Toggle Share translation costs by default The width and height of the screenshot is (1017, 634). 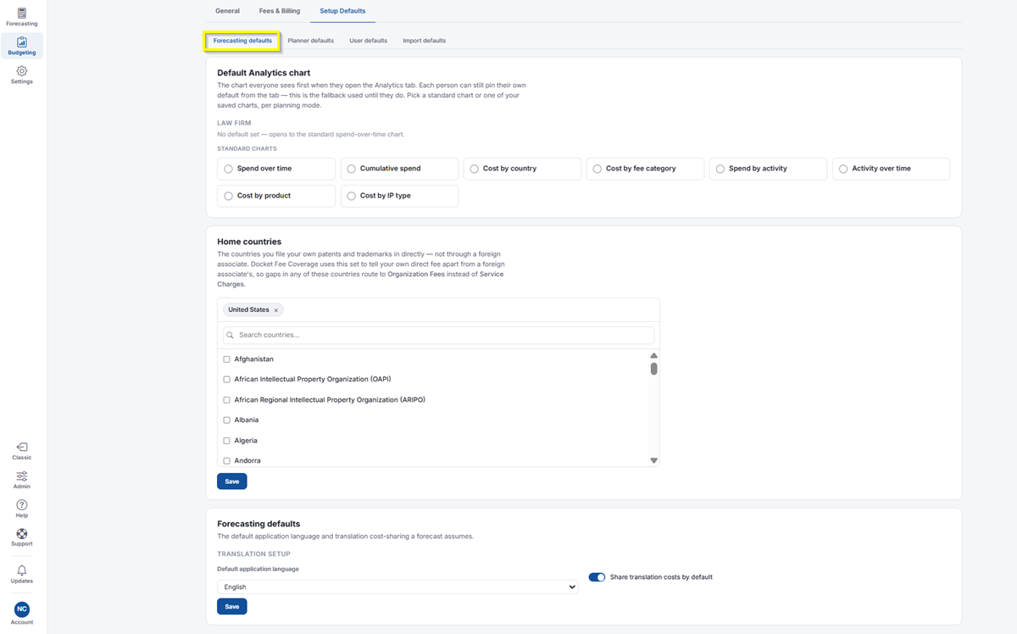coord(597,577)
